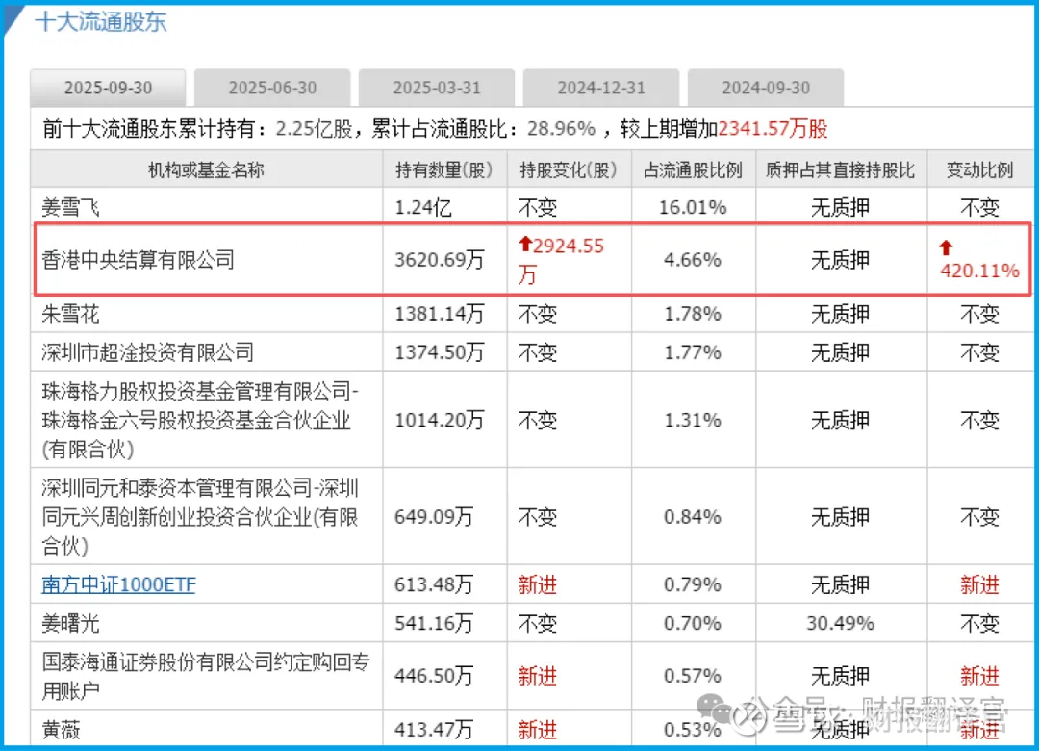Screen dimensions: 1039x751
Task: Switch to the 2025-06-30 tab
Action: click(272, 87)
